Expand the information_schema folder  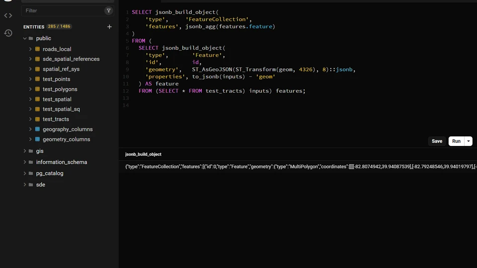(25, 162)
